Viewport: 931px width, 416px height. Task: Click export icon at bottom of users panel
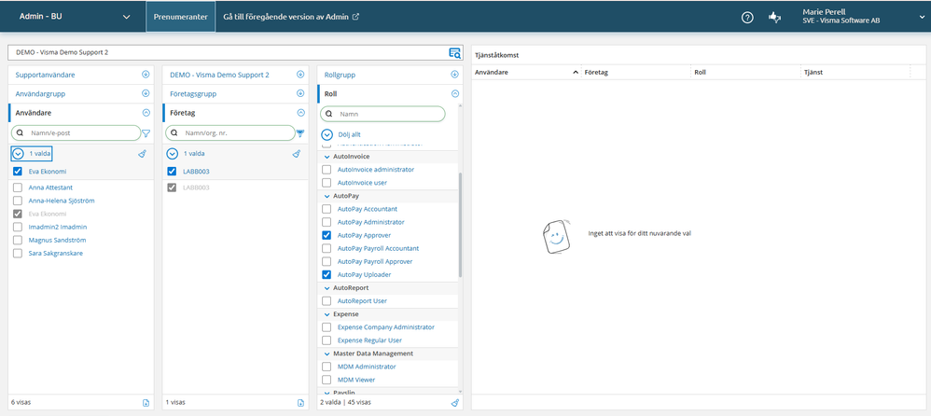click(x=146, y=402)
